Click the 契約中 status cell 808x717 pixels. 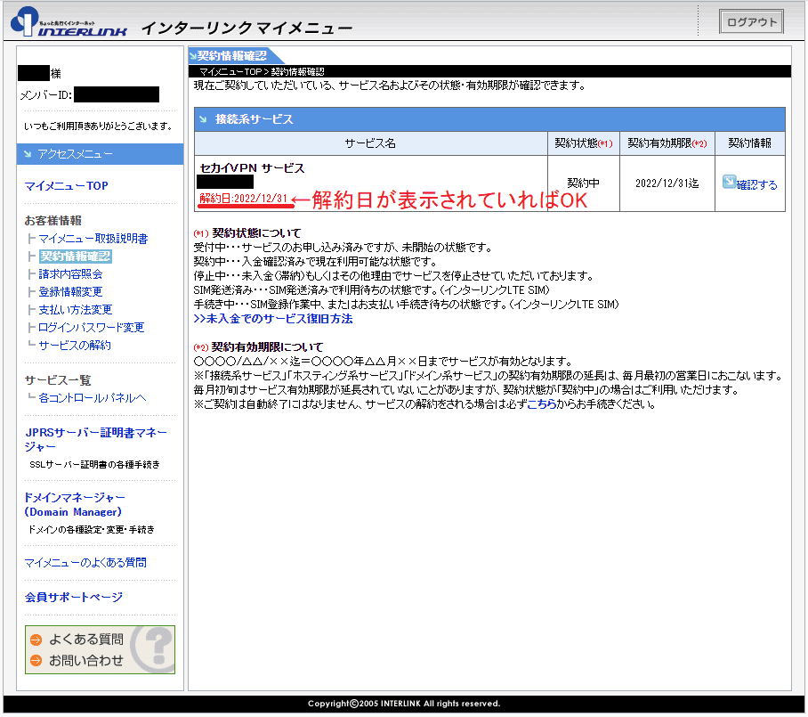(x=584, y=183)
